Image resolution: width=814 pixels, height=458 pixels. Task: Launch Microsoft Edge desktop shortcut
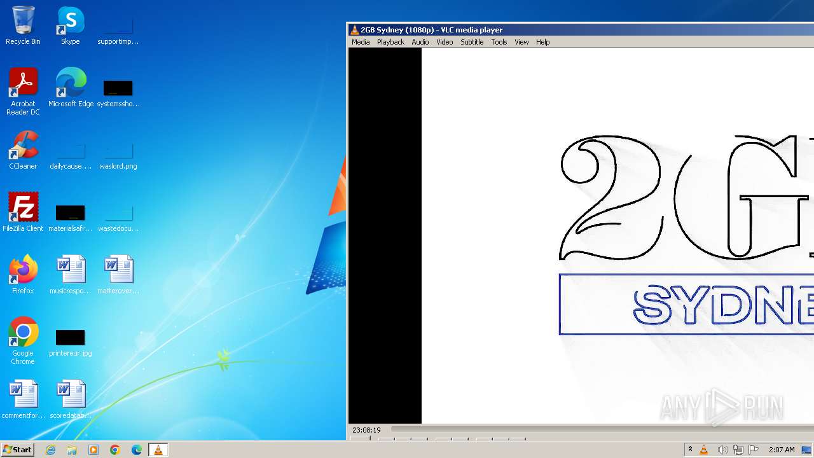71,88
